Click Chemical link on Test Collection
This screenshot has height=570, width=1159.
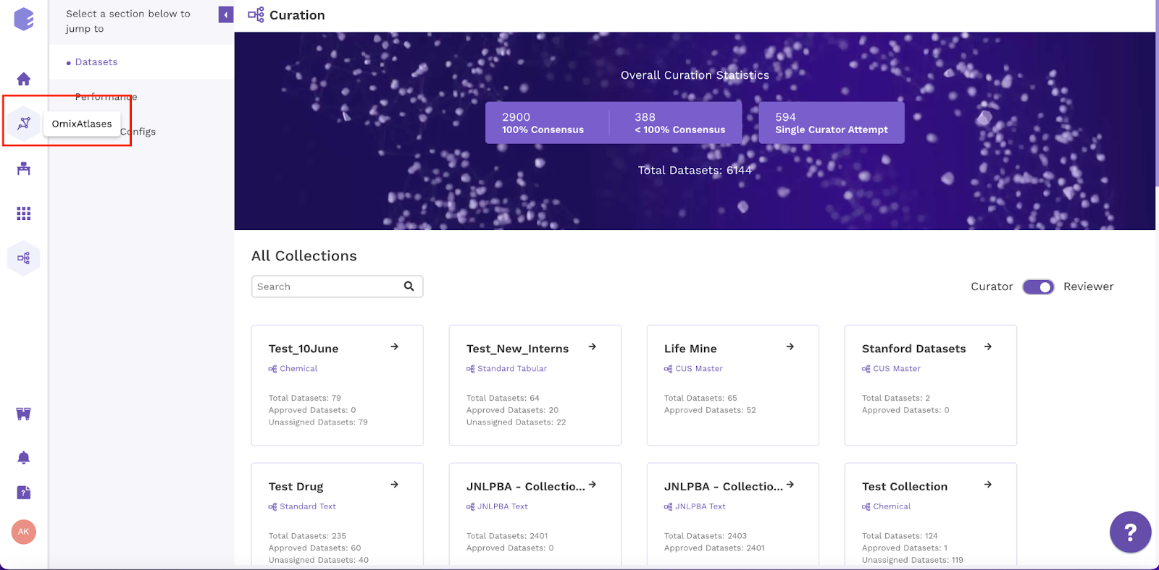(892, 506)
